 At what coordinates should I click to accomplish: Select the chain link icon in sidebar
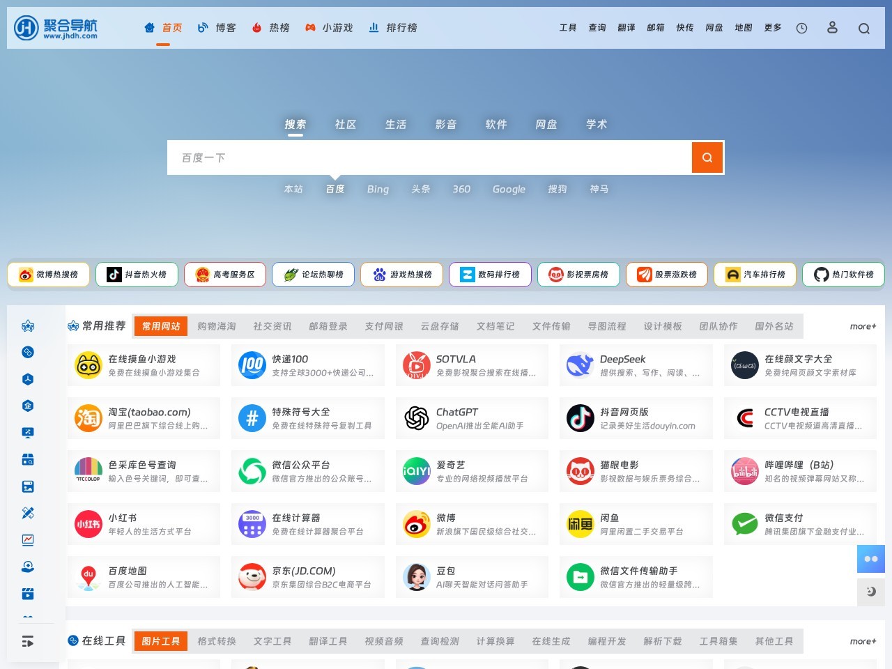(28, 352)
